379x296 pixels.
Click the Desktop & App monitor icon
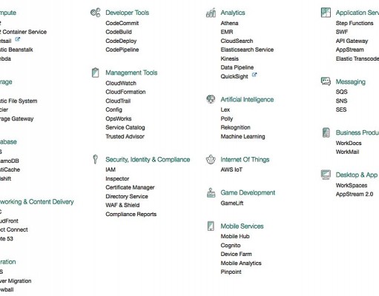[326, 175]
